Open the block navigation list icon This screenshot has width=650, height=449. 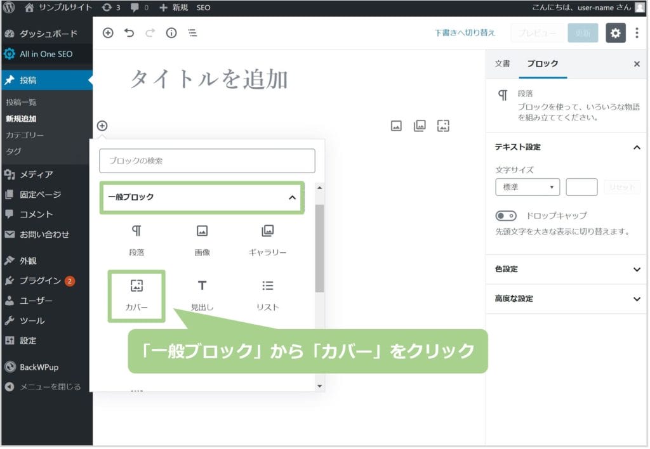[192, 33]
